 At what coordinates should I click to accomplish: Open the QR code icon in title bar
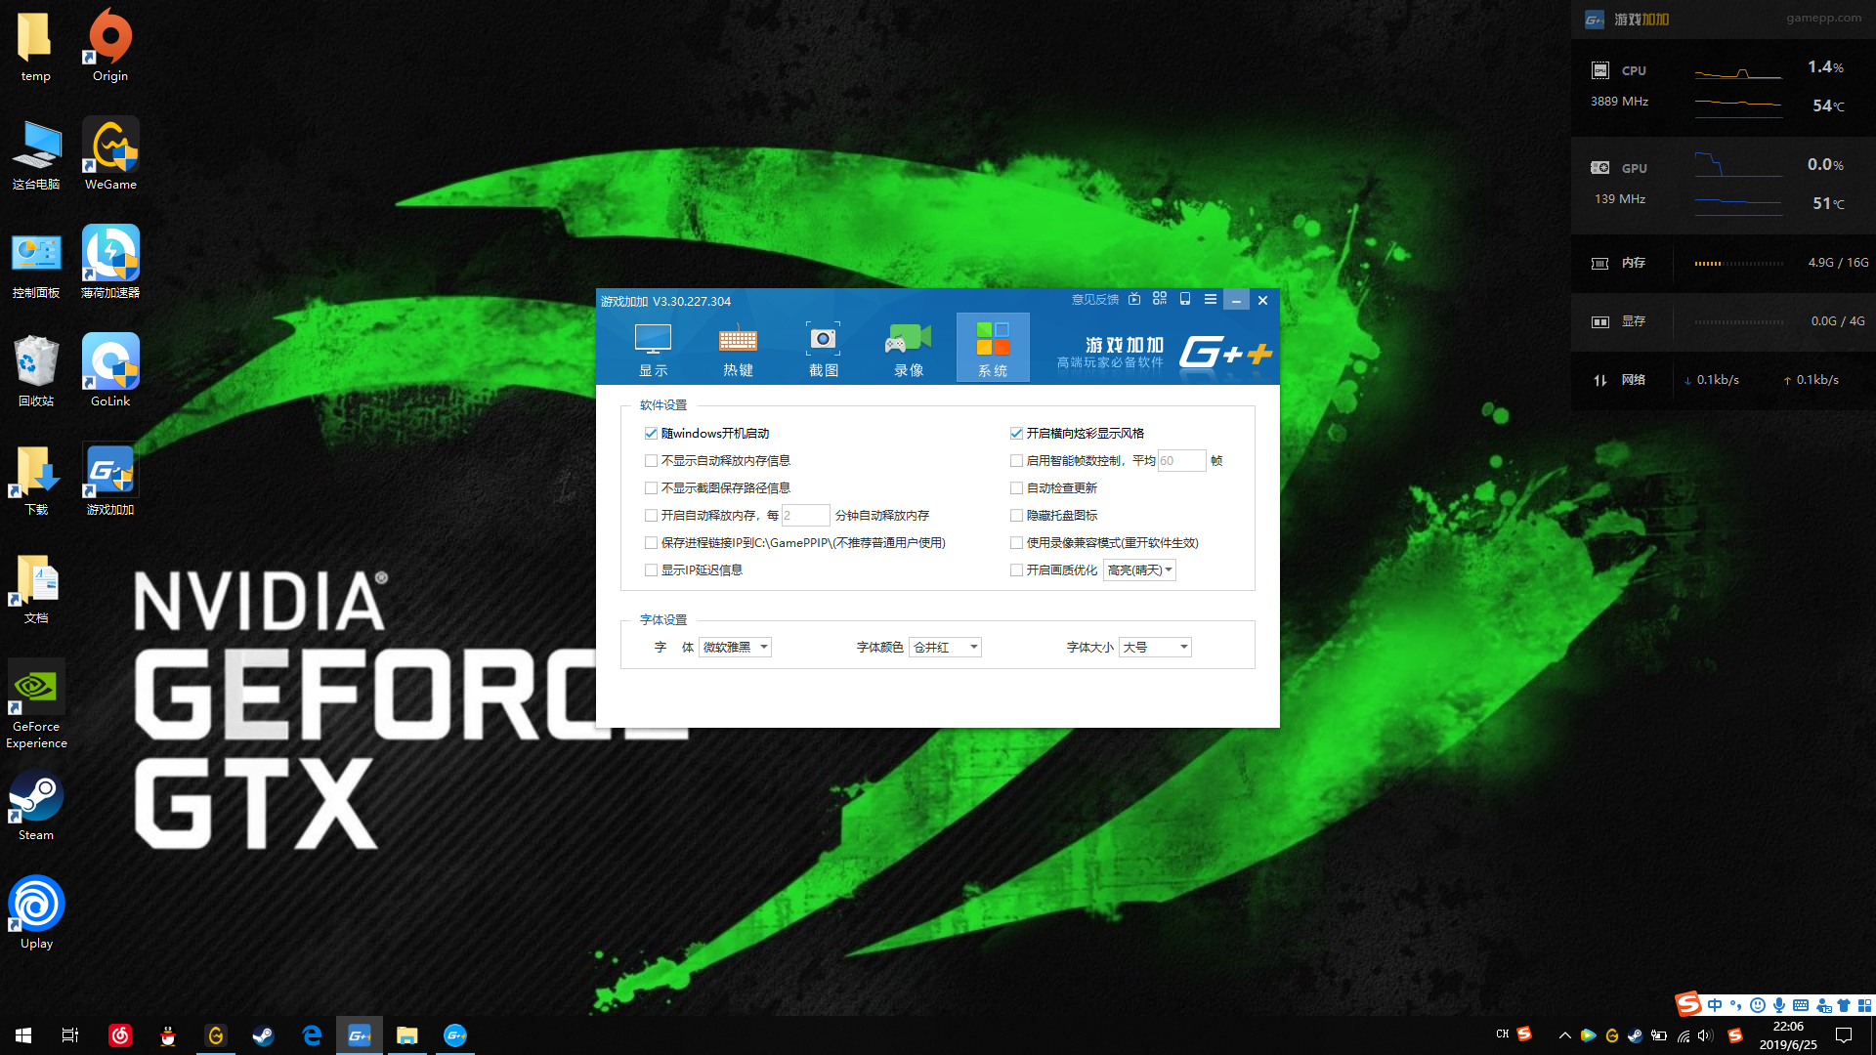pos(1160,299)
